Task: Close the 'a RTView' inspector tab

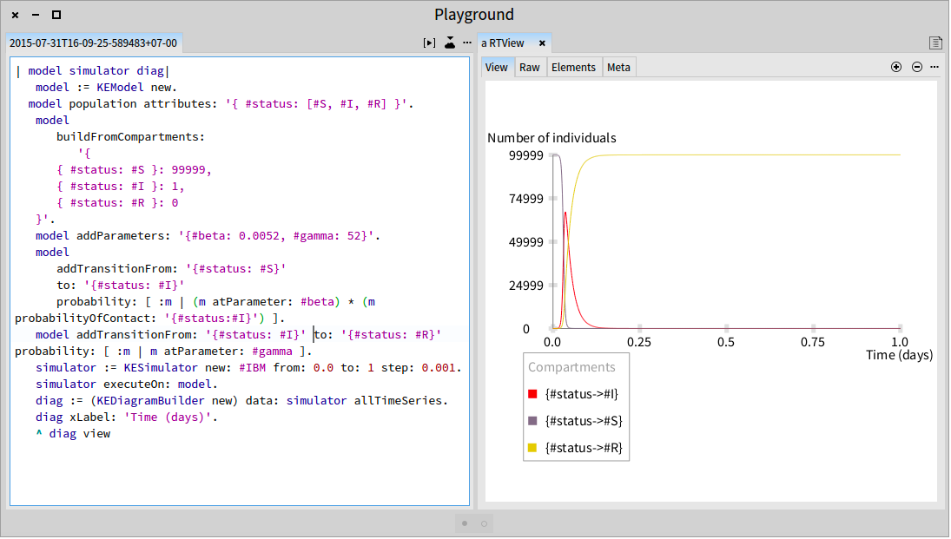Action: (x=542, y=43)
